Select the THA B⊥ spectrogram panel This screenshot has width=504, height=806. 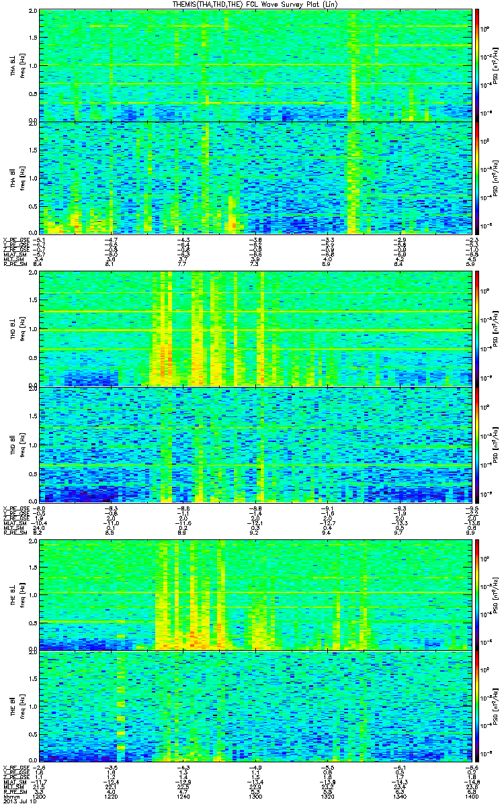pos(255,65)
